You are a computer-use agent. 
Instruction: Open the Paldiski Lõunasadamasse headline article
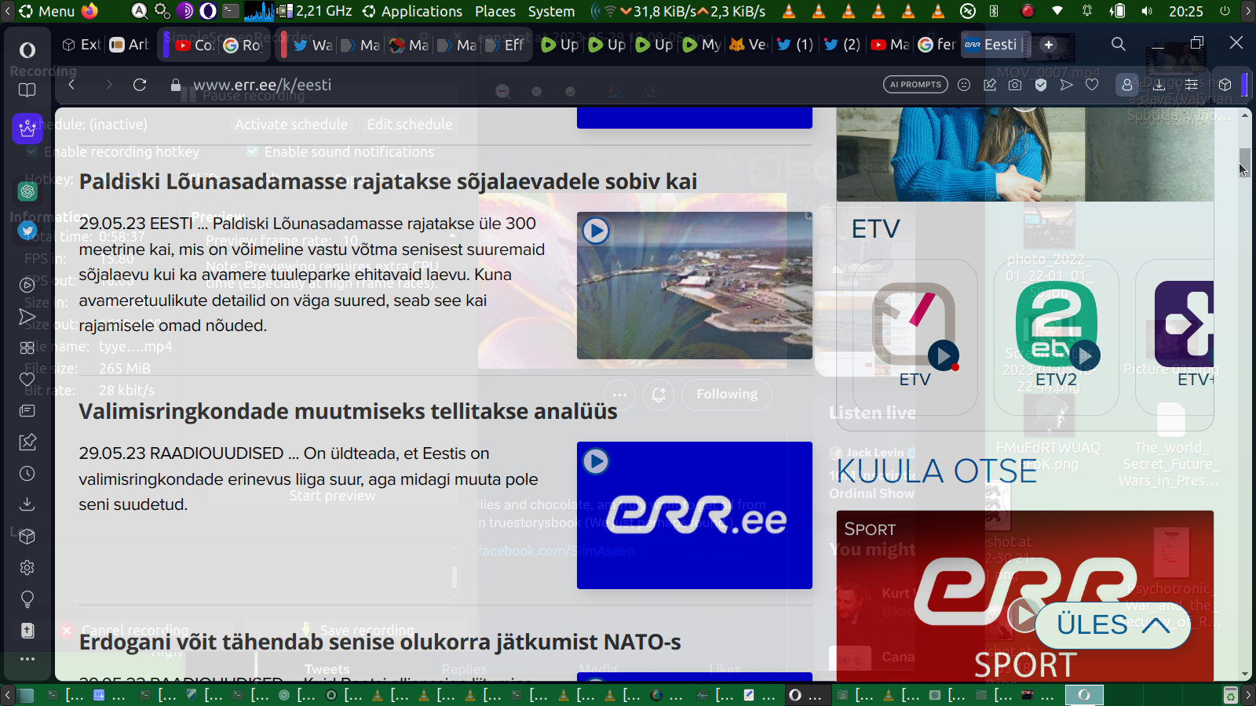click(x=388, y=181)
